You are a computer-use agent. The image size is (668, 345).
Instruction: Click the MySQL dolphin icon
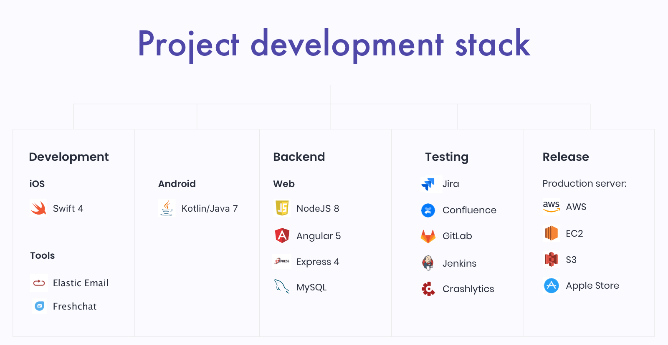282,287
